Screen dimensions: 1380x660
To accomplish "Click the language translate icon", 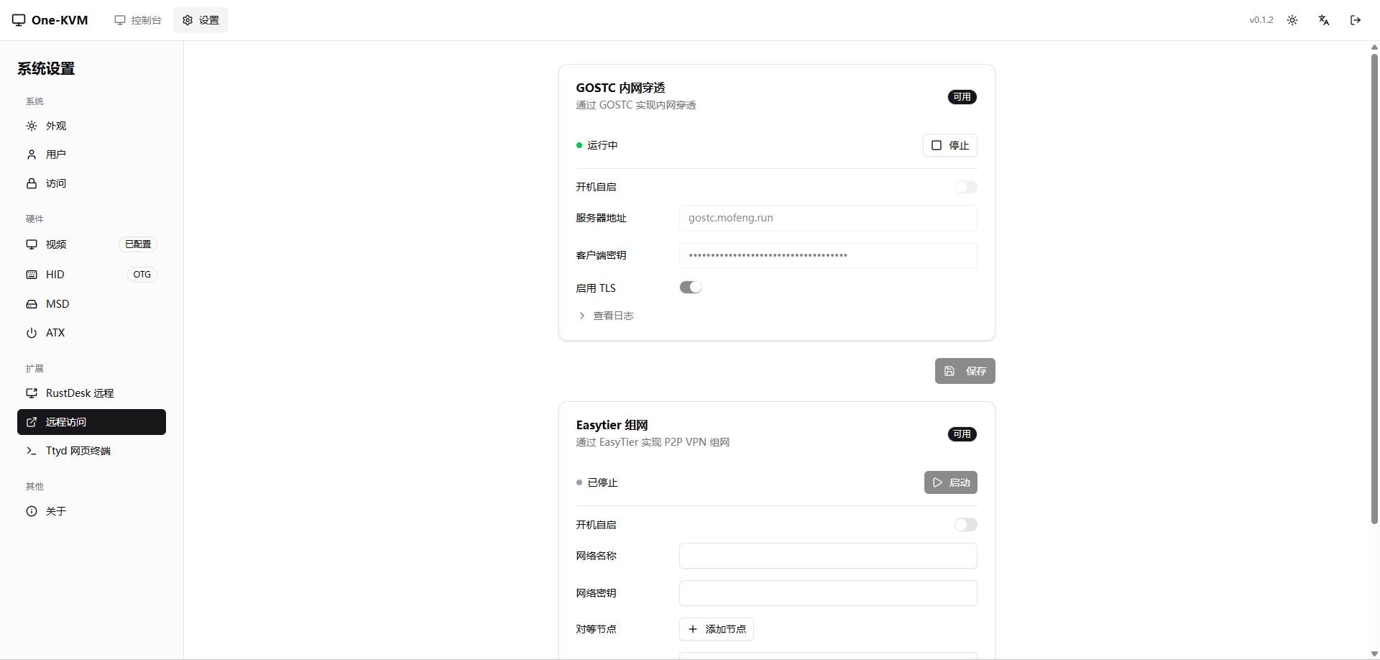I will pyautogui.click(x=1324, y=20).
